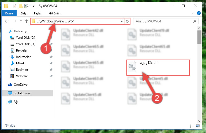Open the Paylaş ribbon tab
The width and height of the screenshot is (206, 133).
pos(38,13)
